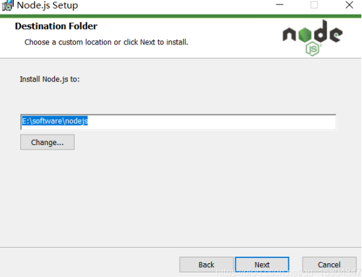Click the Node.js installer title icon

pos(7,5)
